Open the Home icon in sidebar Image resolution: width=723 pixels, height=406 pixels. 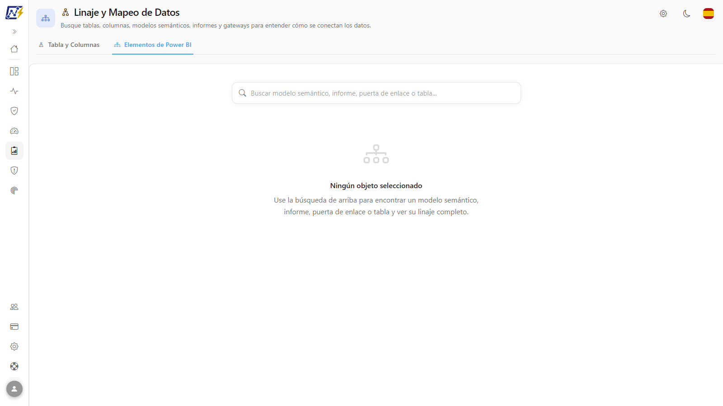point(14,49)
